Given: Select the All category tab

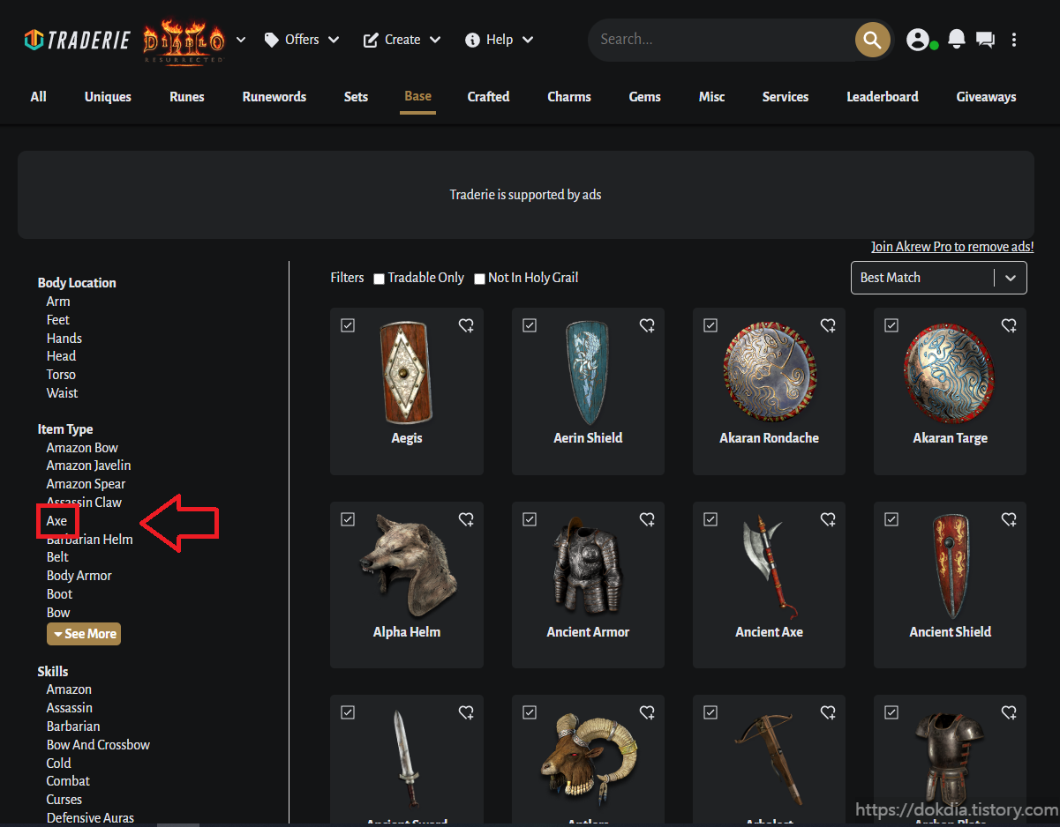Looking at the screenshot, I should click(x=38, y=97).
